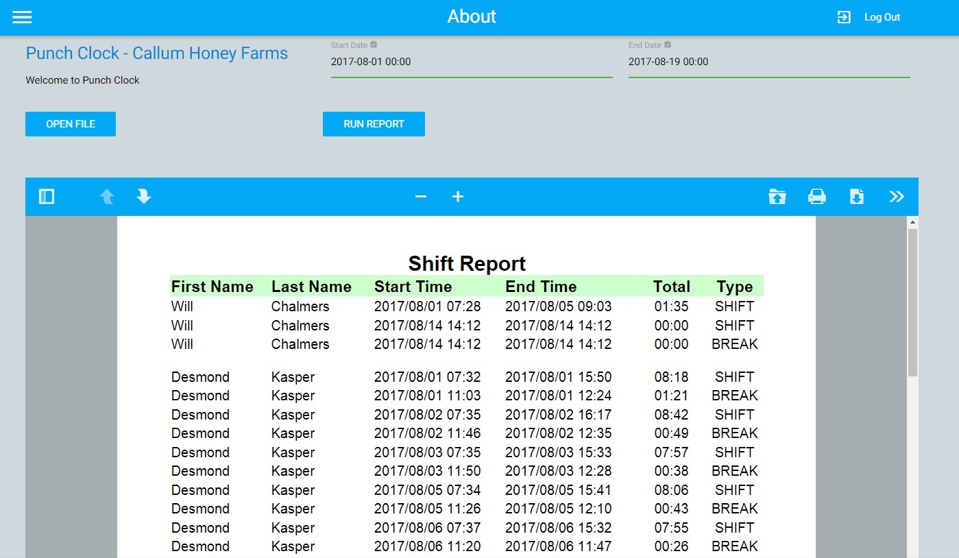
Task: Click Will in the 2017/08/05 09:03 row
Action: click(182, 306)
